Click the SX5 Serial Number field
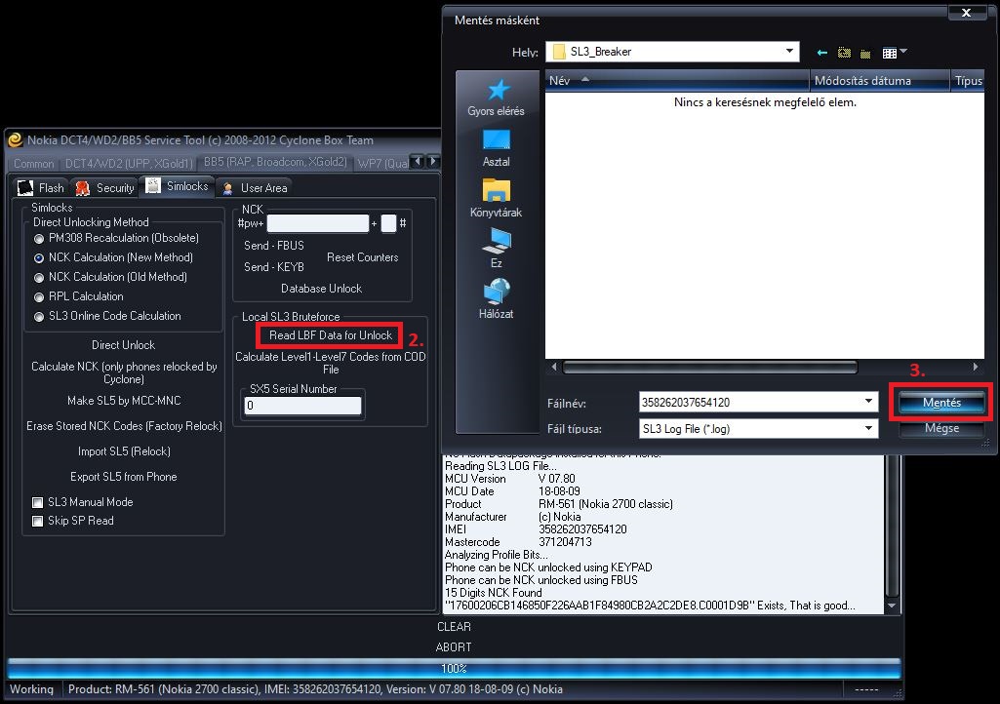 coord(302,406)
